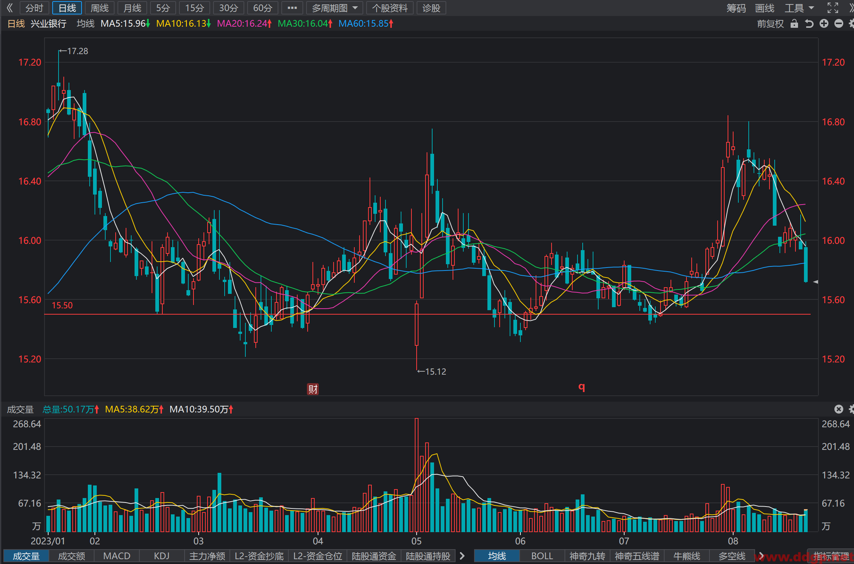Select L2-资金抄底 indicator tab
Image resolution: width=854 pixels, height=564 pixels.
pyautogui.click(x=259, y=556)
